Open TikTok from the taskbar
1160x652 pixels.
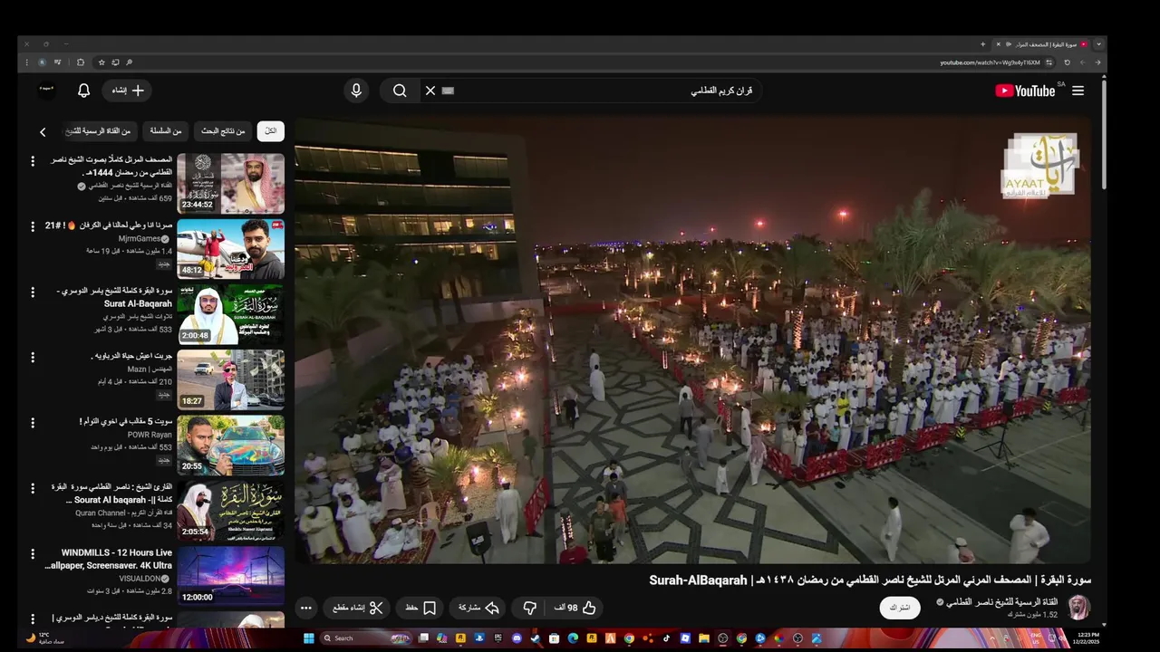point(666,638)
